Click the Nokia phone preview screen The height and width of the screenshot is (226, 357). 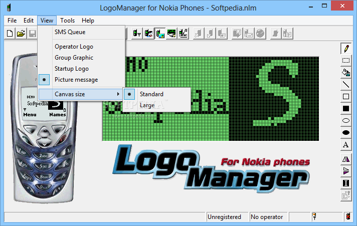click(x=45, y=104)
